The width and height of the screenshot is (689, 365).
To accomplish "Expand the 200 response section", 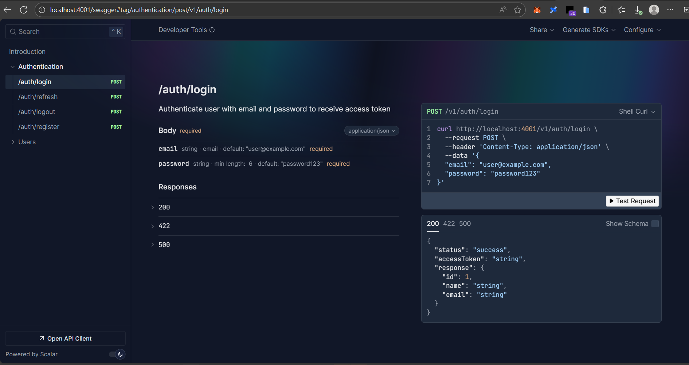I will pos(164,207).
